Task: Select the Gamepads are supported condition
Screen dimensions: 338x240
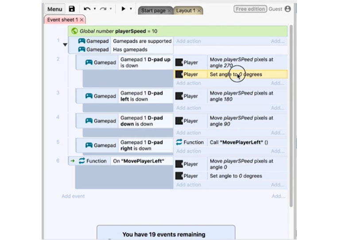Action: click(x=142, y=41)
